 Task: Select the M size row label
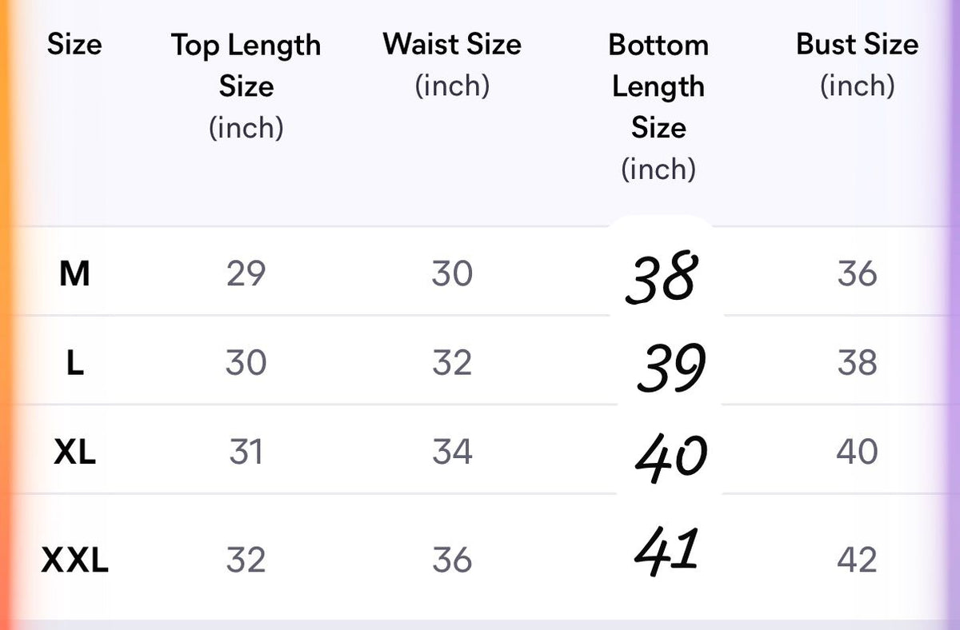(x=74, y=274)
